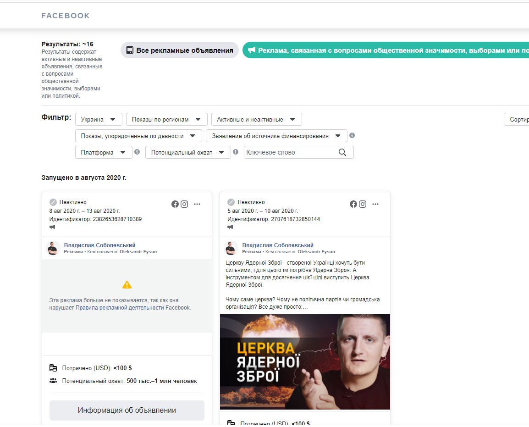Open the Украина country dropdown

99,119
